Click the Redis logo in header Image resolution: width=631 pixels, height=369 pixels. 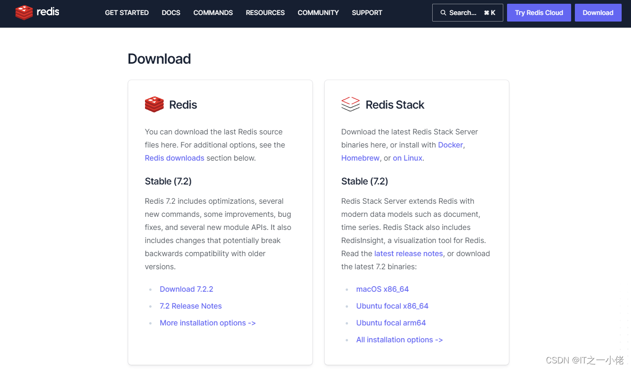pos(37,12)
